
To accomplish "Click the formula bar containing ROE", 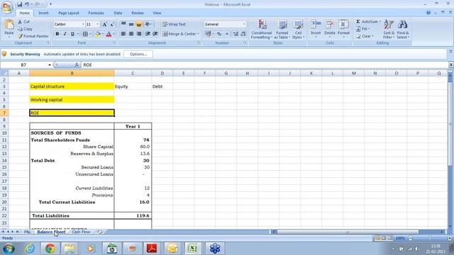I will [265, 64].
